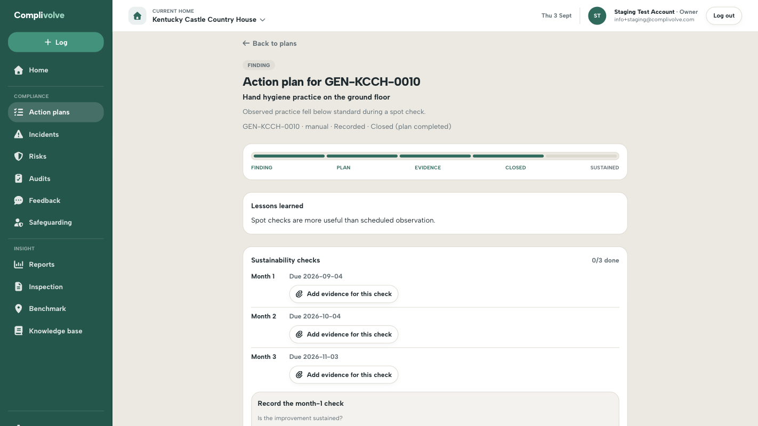
Task: Click the Knowledge base book icon
Action: 19,331
